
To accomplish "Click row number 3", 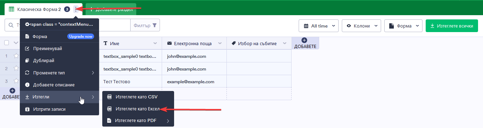I will (x=6, y=81).
